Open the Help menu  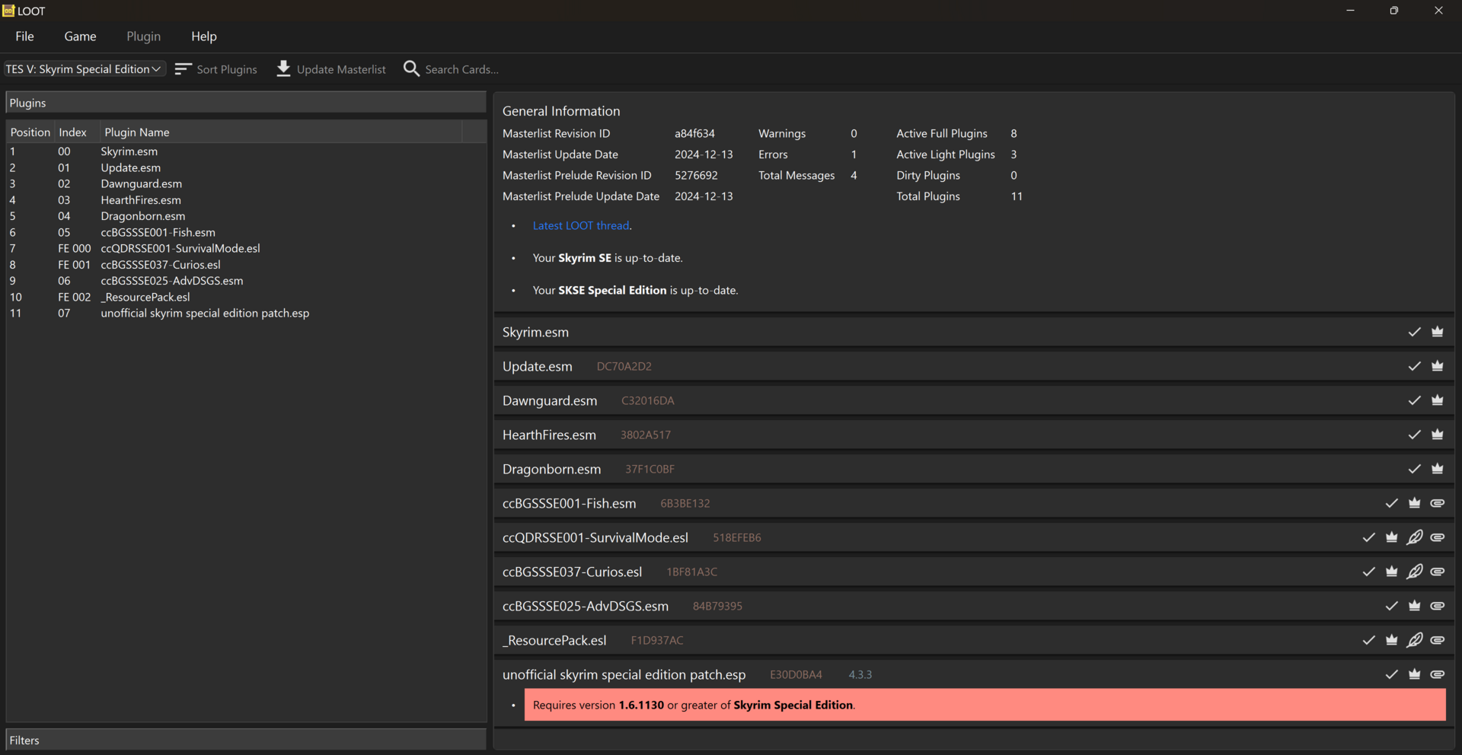204,37
